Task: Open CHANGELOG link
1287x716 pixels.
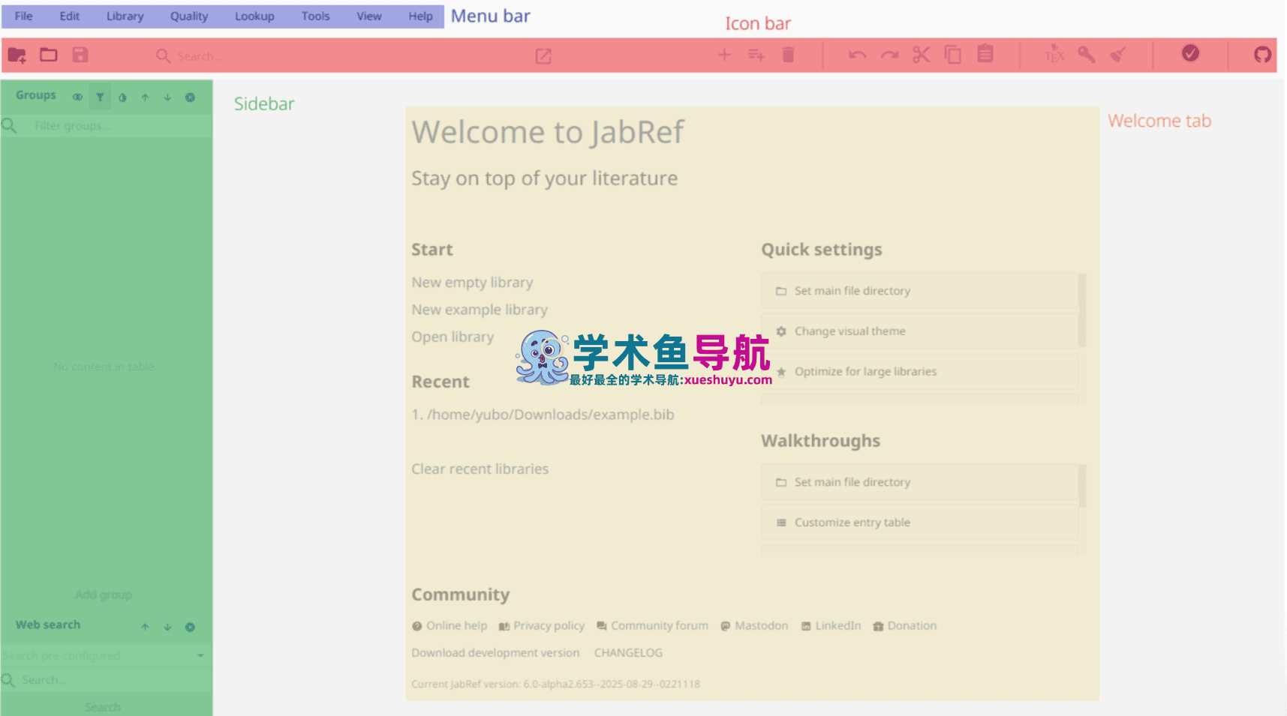Action: click(x=628, y=653)
